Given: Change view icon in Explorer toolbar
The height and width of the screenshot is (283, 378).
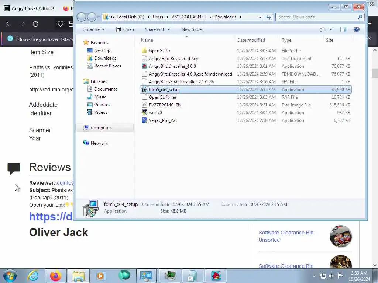Looking at the screenshot, I should pos(323,29).
